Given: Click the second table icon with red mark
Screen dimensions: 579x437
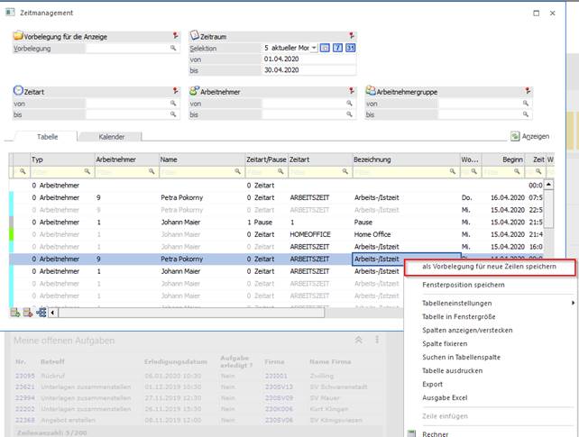Looking at the screenshot, I should point(28,313).
